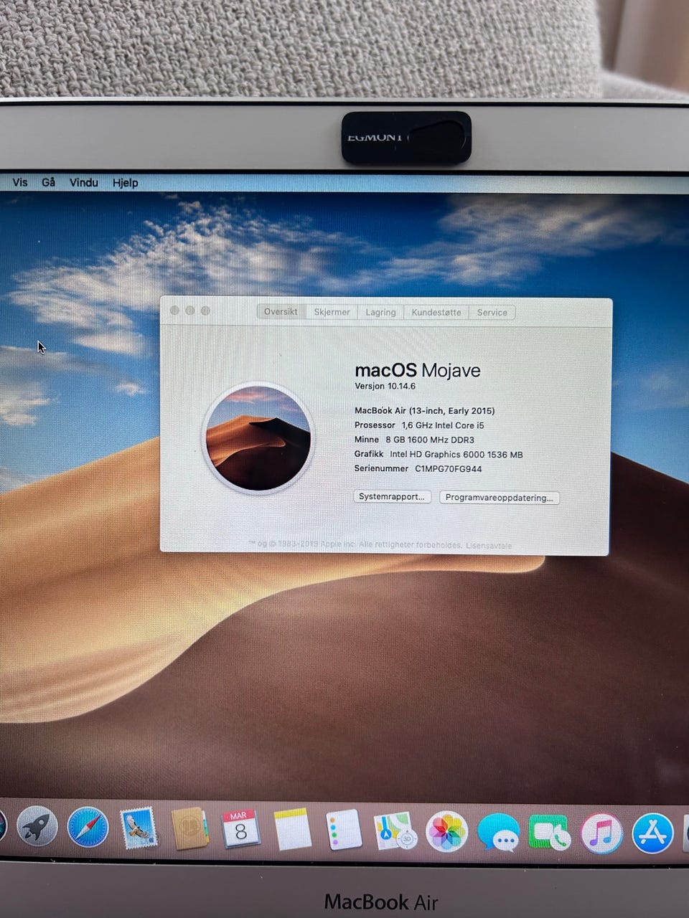The width and height of the screenshot is (689, 918).
Task: Open the Vis menu
Action: point(20,182)
